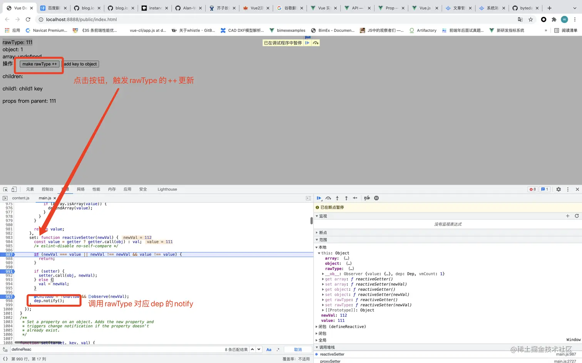This screenshot has width=582, height=363.
Task: Toggle pause on exceptions
Action: (376, 198)
